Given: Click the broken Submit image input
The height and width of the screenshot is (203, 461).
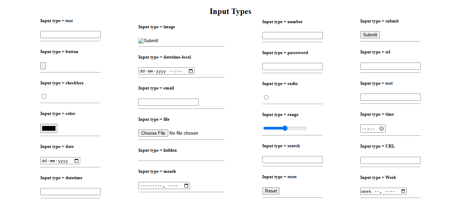Looking at the screenshot, I should 148,40.
